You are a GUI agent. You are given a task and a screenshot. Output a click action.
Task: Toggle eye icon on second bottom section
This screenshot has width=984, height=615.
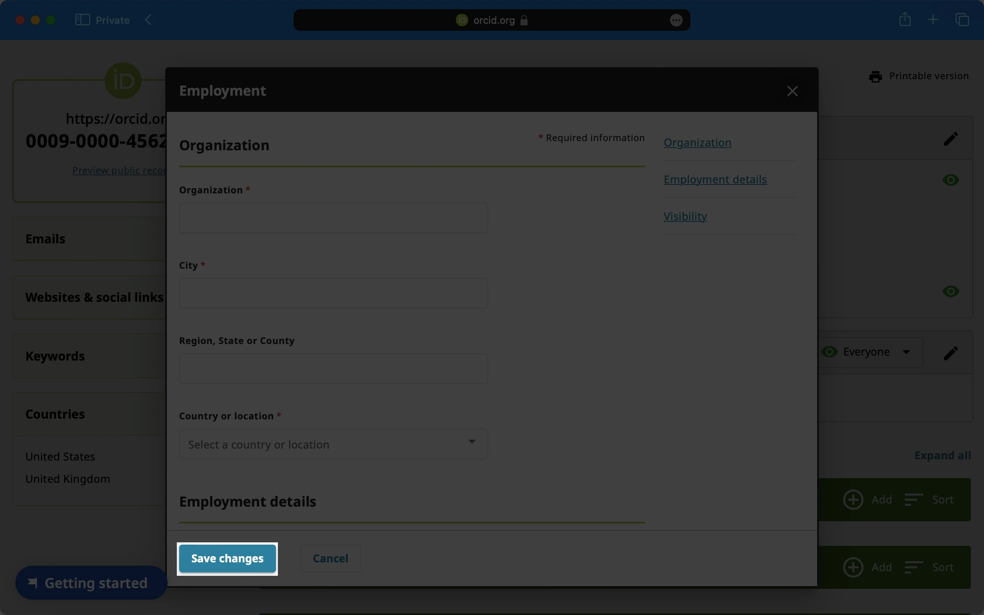951,291
